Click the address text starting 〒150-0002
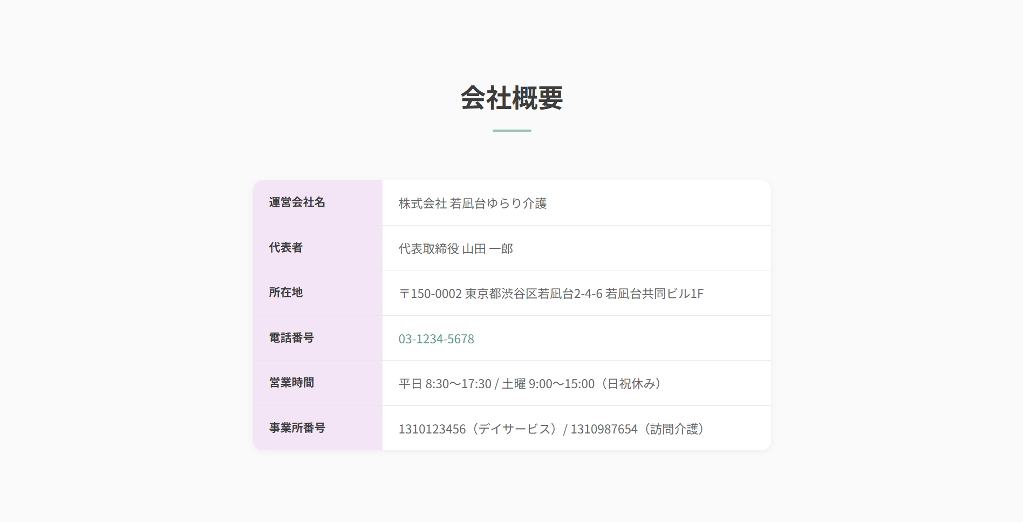The width and height of the screenshot is (1023, 522). tap(551, 294)
